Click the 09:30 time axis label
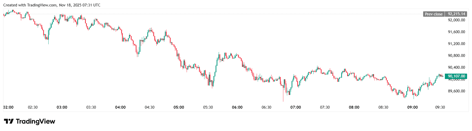Image resolution: width=472 pixels, height=131 pixels. 440,107
